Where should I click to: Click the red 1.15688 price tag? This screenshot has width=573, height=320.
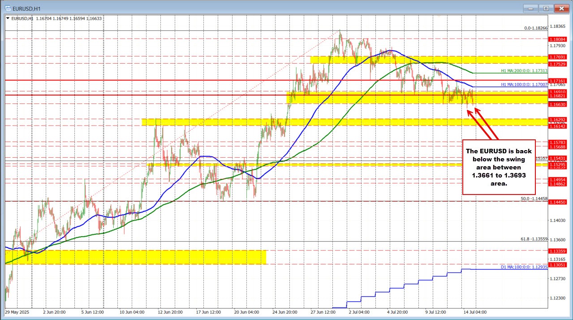558,147
